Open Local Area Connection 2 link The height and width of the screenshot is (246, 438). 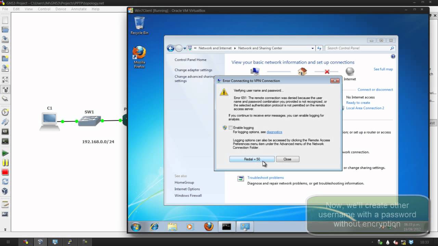click(x=365, y=108)
